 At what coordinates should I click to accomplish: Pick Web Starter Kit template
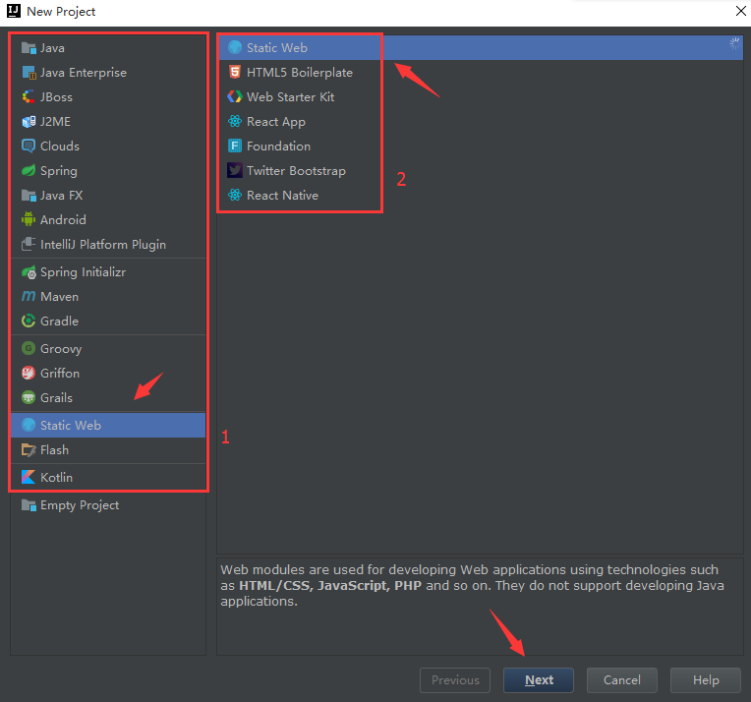pos(290,97)
